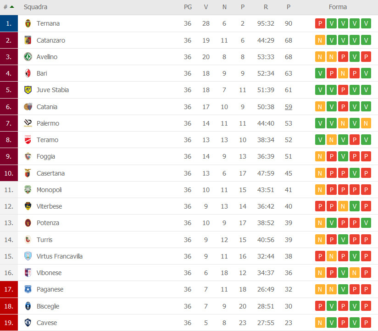Sort table by PG column header
The image size is (378, 331).
(x=188, y=7)
